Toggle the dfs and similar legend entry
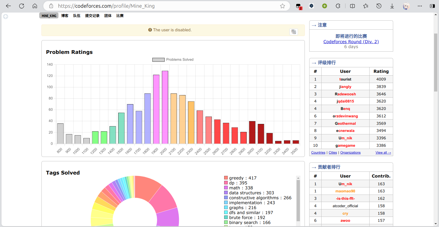Screen dimensions: 439x227 (249, 212)
